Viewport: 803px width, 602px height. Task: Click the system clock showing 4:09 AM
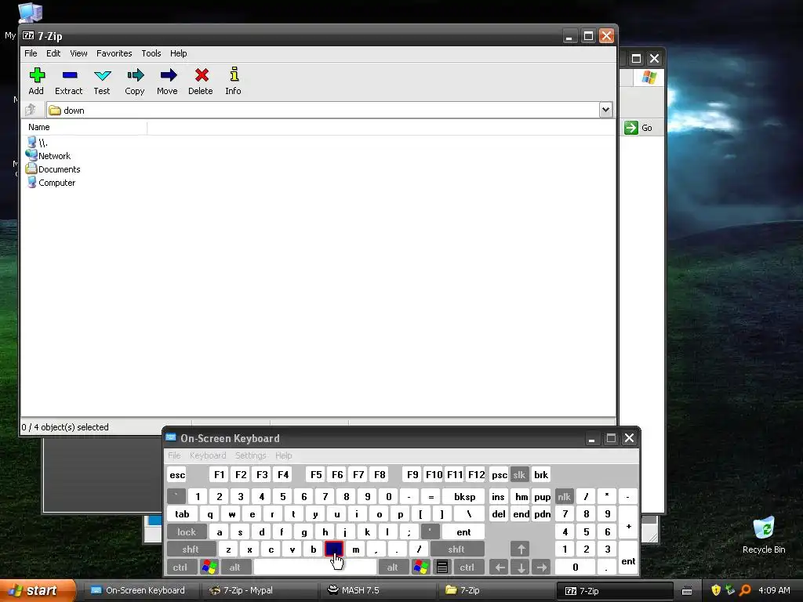click(x=774, y=590)
